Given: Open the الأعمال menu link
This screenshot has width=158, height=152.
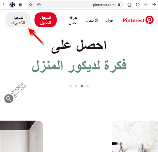Looking at the screenshot, I should point(92,20).
